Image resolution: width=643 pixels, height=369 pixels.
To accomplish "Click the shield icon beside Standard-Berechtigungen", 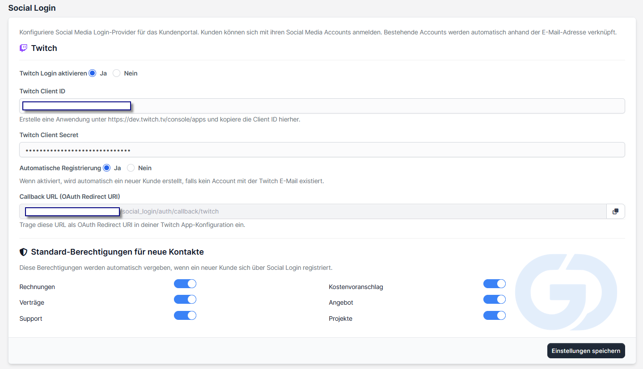I will [x=24, y=252].
